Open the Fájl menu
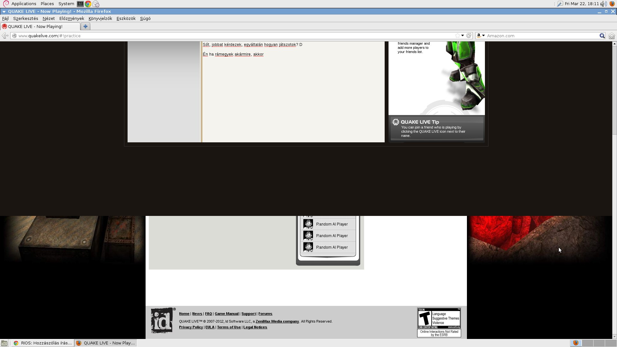 tap(5, 19)
